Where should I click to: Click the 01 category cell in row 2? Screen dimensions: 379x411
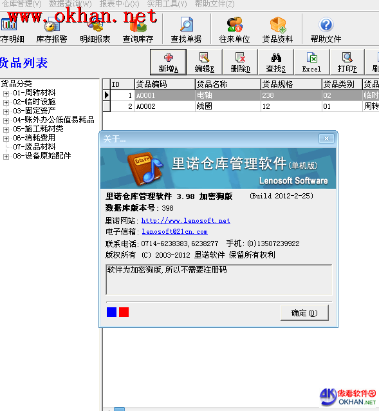pyautogui.click(x=342, y=106)
